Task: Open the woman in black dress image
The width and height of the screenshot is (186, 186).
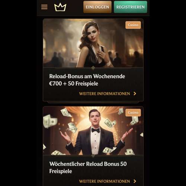Action: click(x=93, y=43)
